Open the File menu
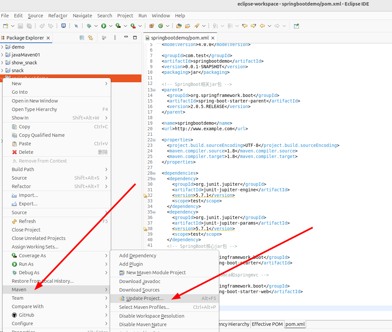Screen dimensions: 392x332 tap(5, 16)
